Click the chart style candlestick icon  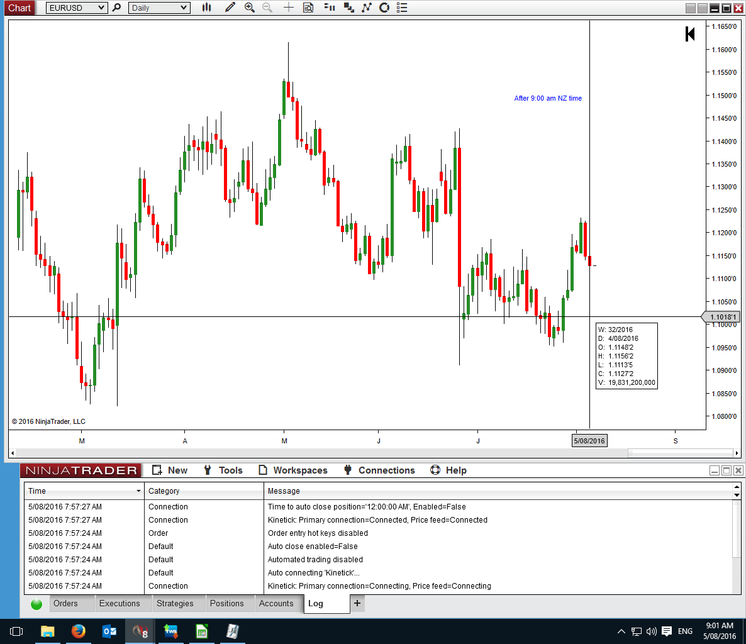(x=206, y=8)
